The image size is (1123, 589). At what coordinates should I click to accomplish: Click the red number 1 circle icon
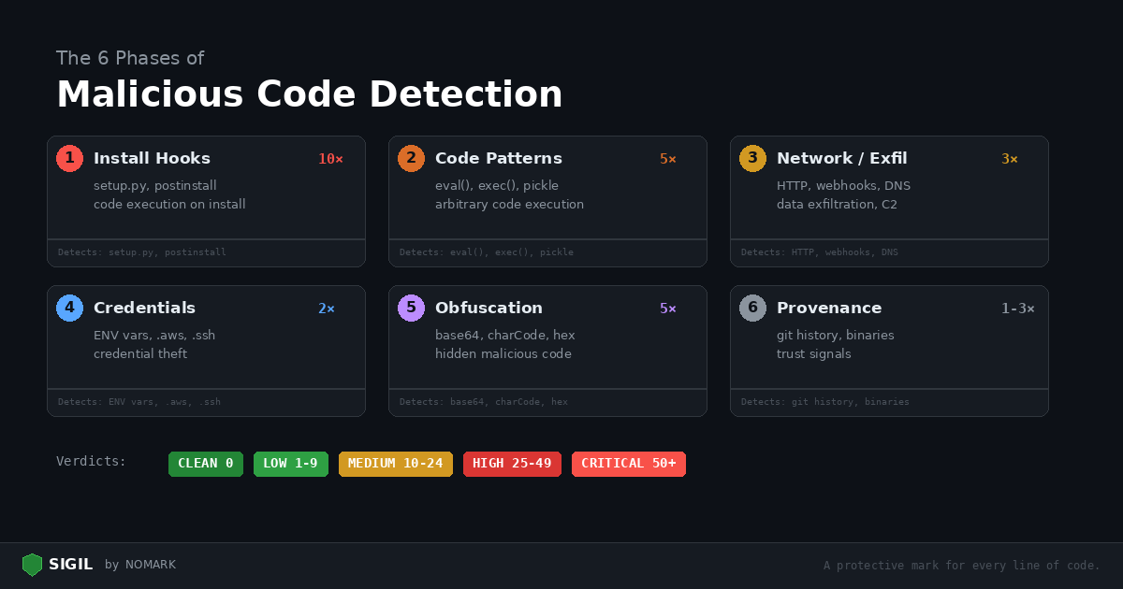[x=69, y=159]
